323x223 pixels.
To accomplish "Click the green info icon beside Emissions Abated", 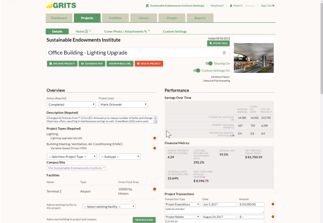I will click(233, 136).
